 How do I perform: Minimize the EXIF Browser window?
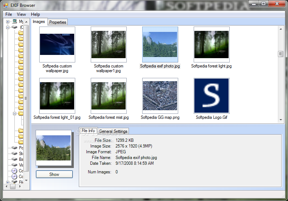(x=254, y=4)
